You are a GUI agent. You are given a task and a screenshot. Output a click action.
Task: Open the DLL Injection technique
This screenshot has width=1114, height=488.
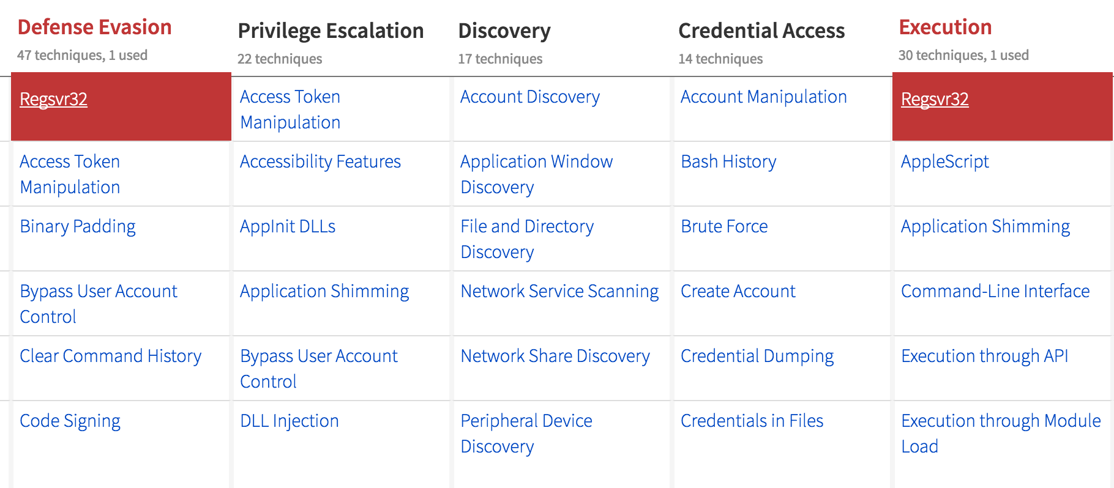point(290,421)
